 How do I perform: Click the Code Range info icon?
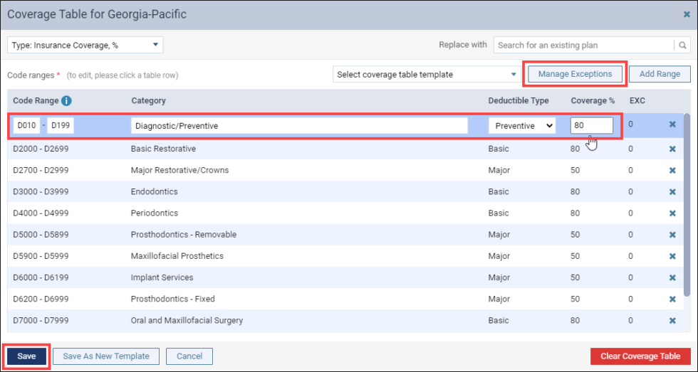click(66, 101)
